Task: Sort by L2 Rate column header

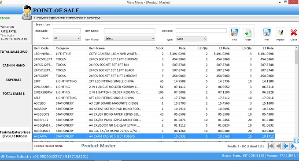Action: point(220,48)
